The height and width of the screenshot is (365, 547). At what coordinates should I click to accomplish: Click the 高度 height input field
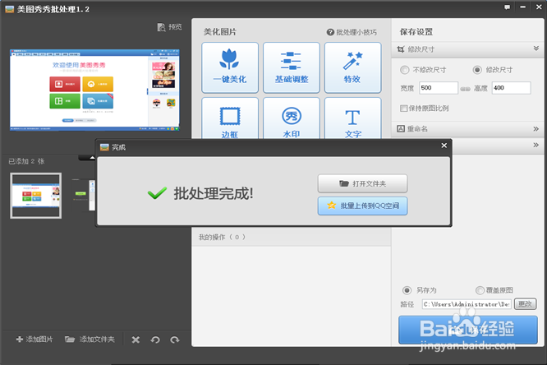click(x=512, y=88)
